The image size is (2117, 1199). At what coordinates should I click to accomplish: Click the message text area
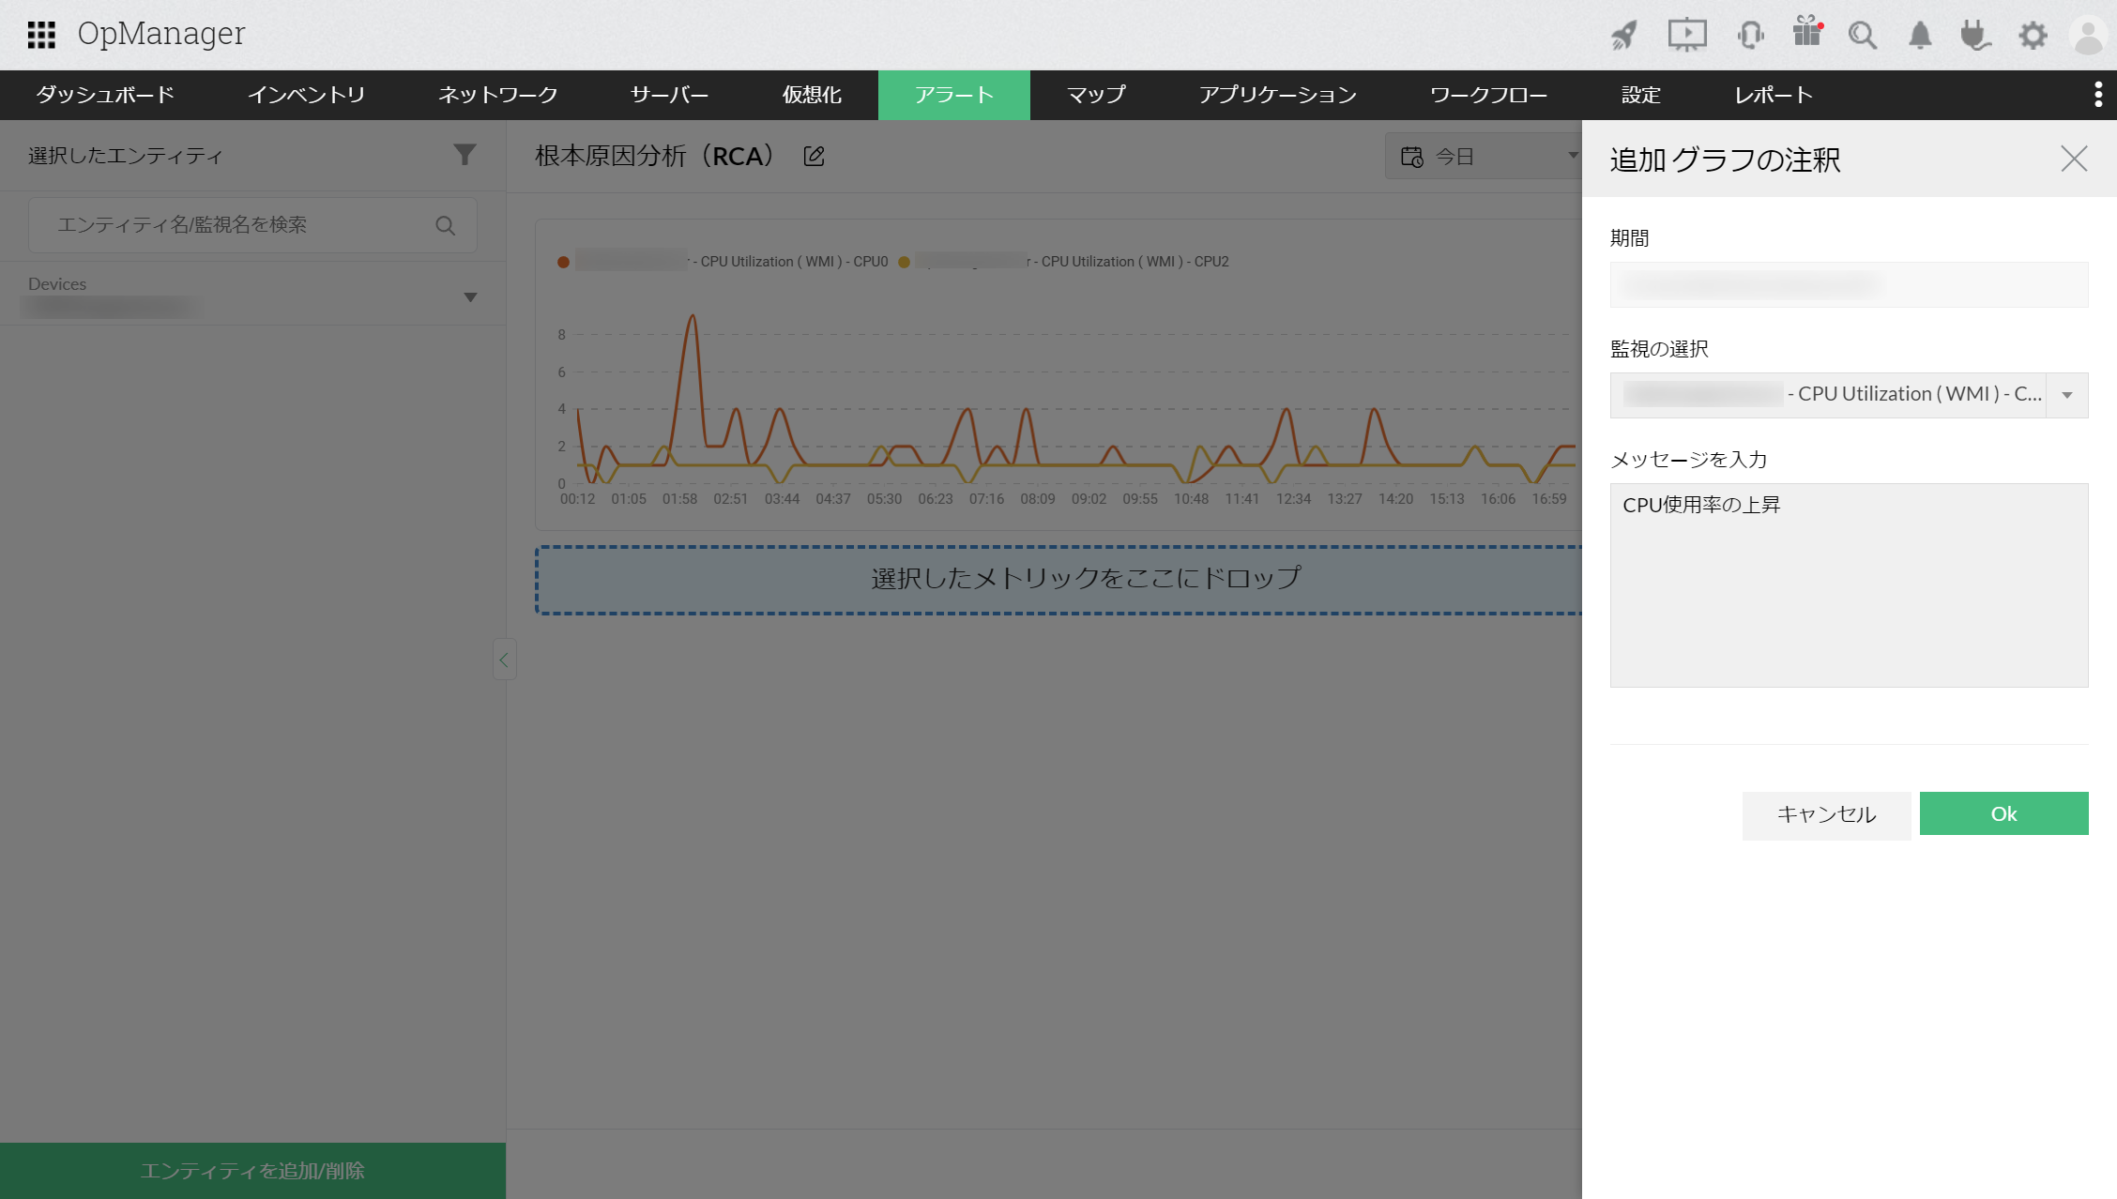[x=1849, y=584]
